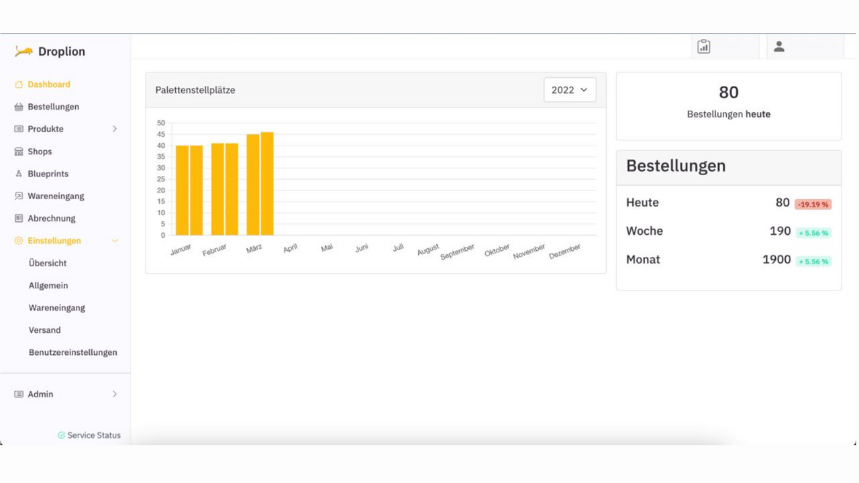Select Benutzereinstellungen in the sidebar
This screenshot has height=483, width=859.
(x=72, y=352)
